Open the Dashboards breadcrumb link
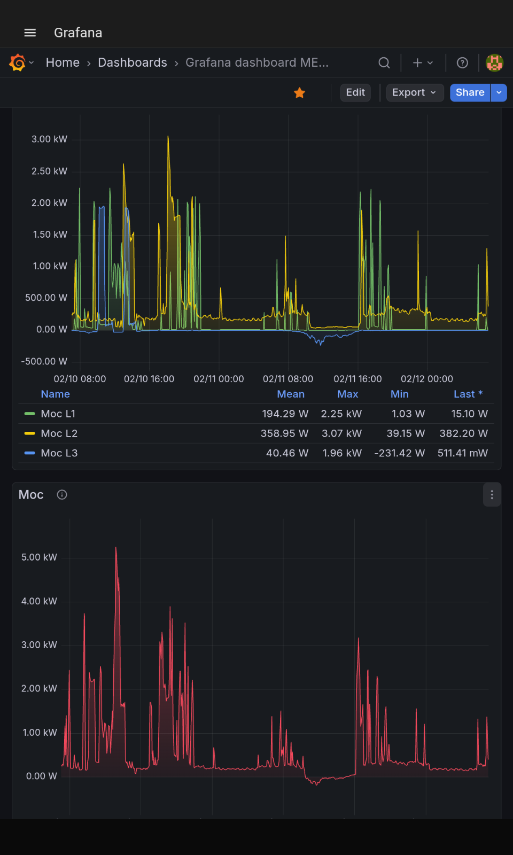513x855 pixels. [133, 63]
